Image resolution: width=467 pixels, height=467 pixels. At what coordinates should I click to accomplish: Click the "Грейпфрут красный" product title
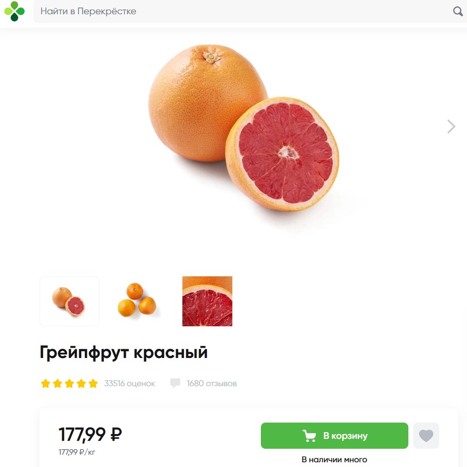point(124,353)
